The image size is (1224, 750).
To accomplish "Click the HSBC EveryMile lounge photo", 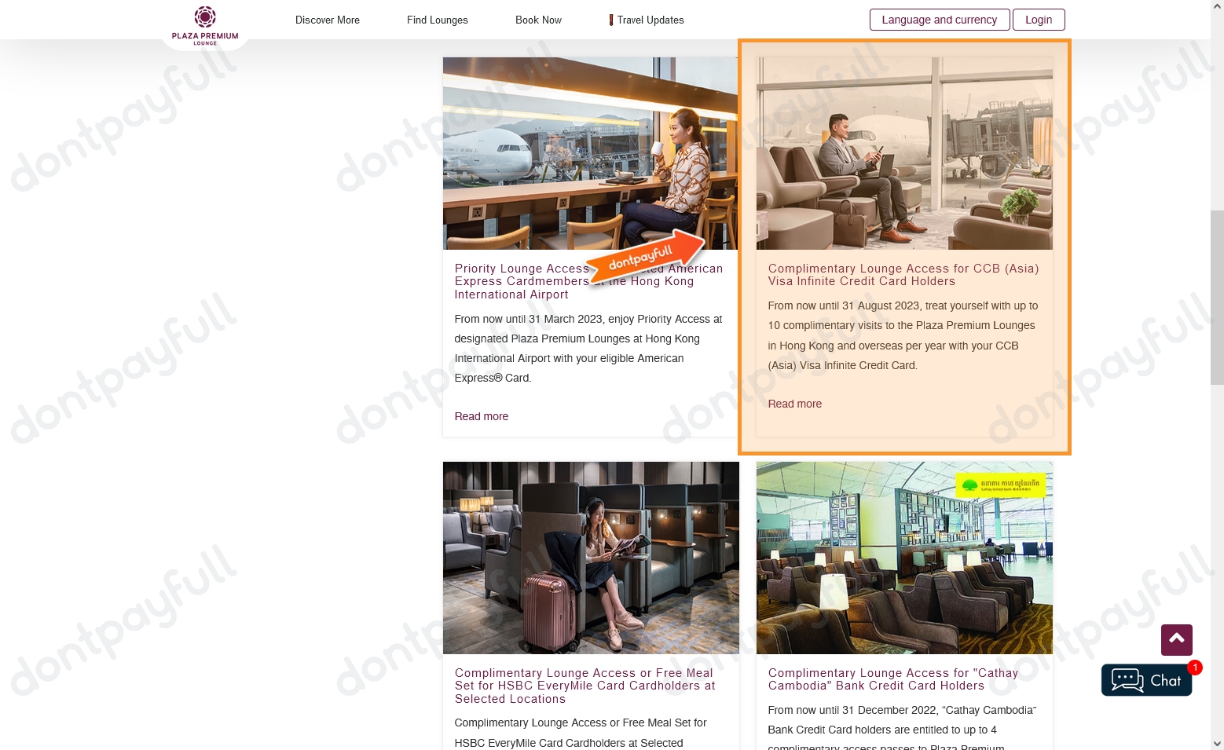I will click(590, 558).
